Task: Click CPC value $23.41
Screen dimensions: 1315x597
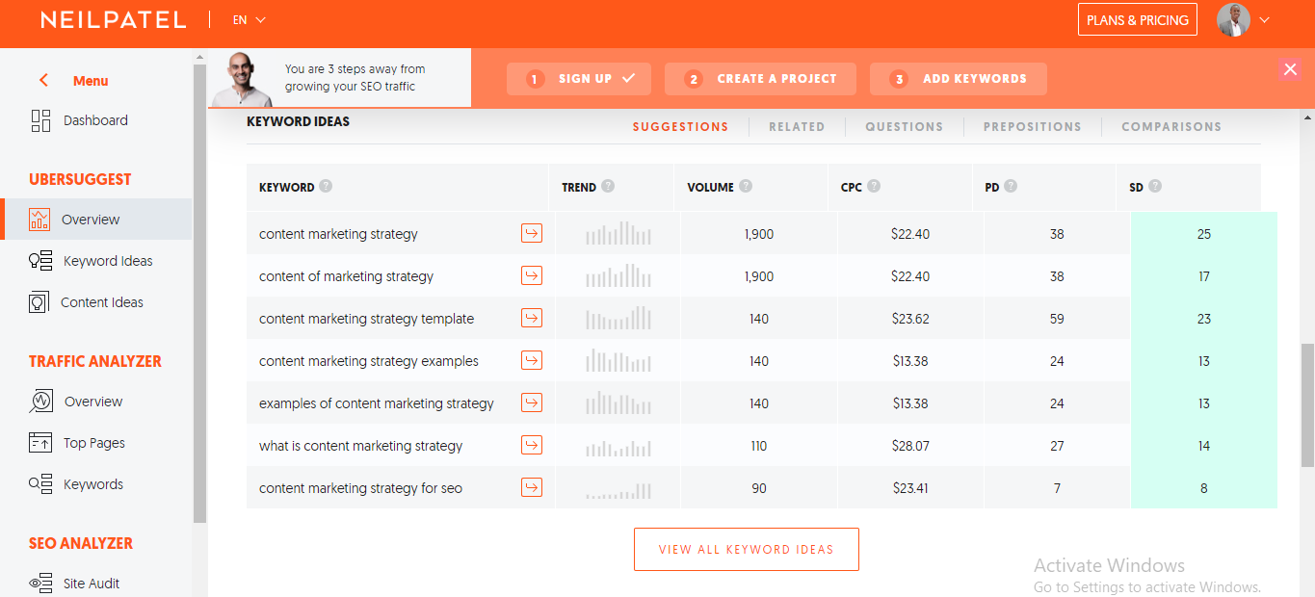Action: (910, 488)
